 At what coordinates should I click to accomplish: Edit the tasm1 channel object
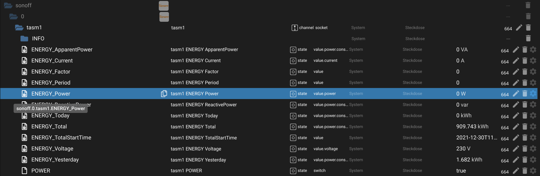(519, 28)
